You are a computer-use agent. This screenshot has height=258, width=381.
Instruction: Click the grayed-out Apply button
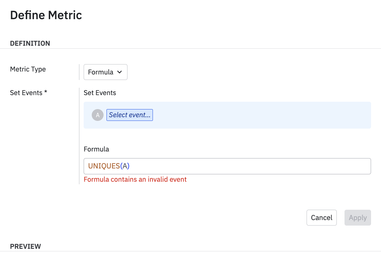point(357,218)
